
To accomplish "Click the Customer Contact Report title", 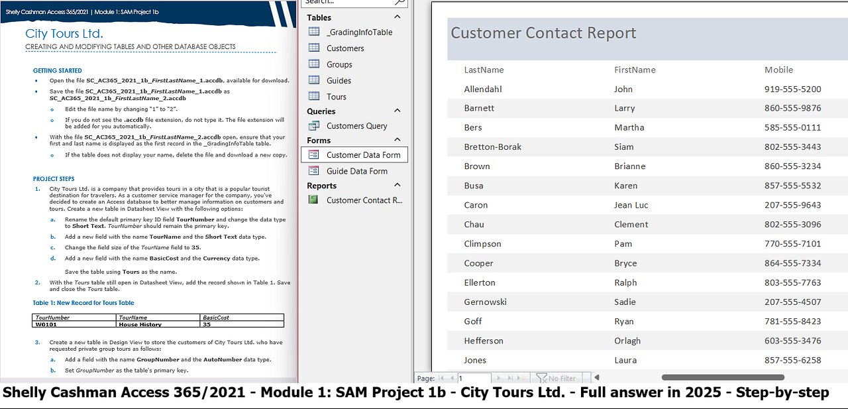I will coord(543,32).
